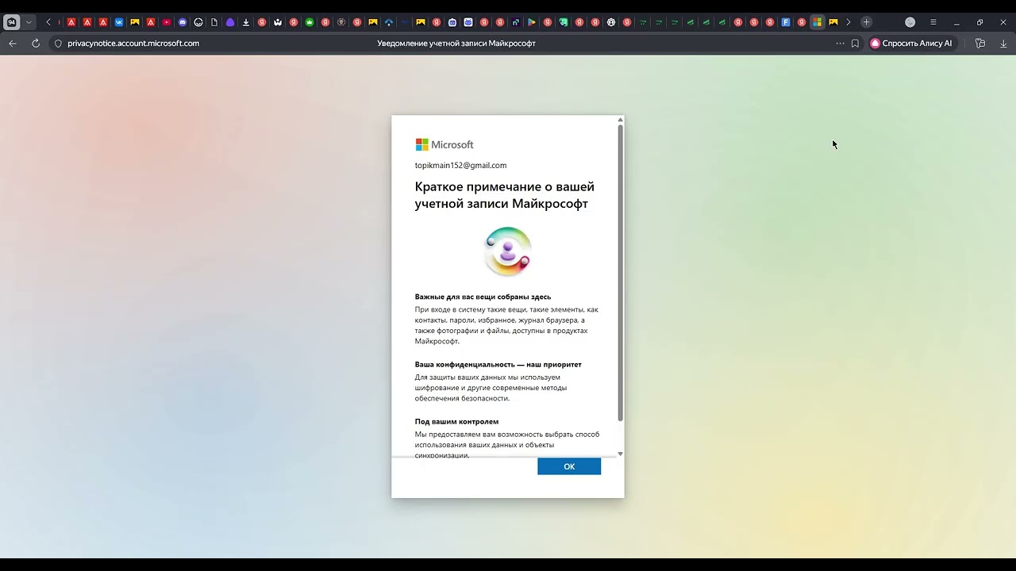Switch to the download-arrow tab
1016x571 pixels.
[x=246, y=22]
